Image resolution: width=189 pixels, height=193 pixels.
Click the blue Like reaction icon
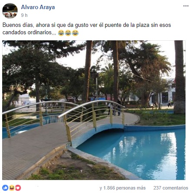coord(5,188)
